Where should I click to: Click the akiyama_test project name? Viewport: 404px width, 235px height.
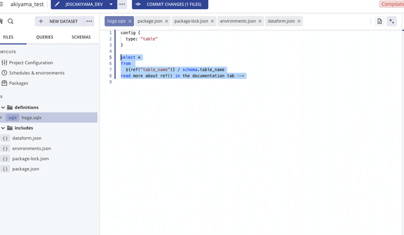(x=27, y=4)
